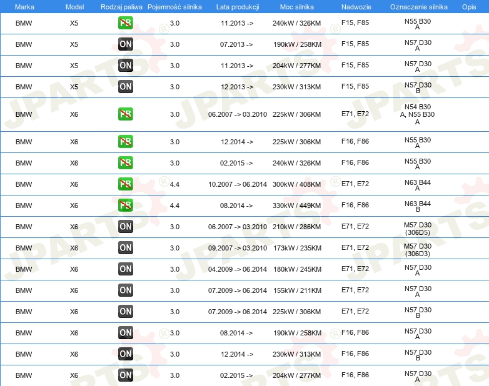Click the ON icon in X6 245KM row
Image resolution: width=489 pixels, height=386 pixels.
pyautogui.click(x=125, y=269)
